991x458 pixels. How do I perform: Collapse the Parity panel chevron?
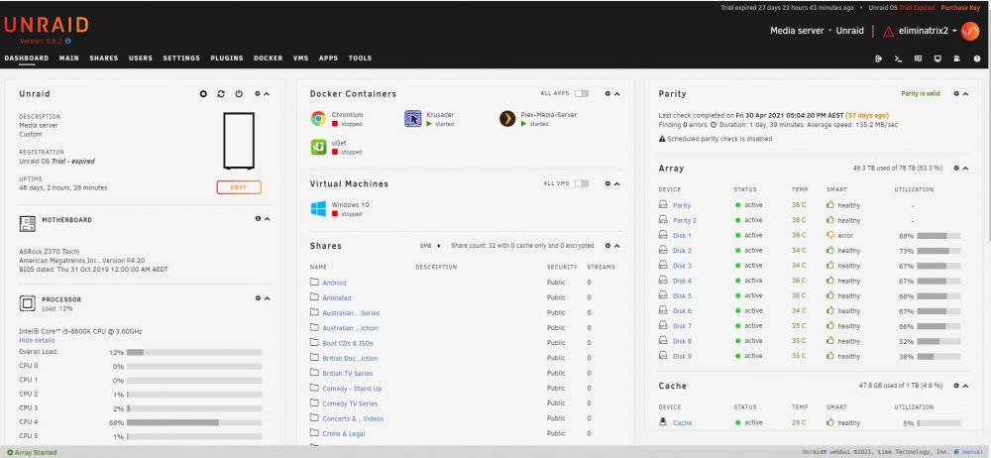click(x=965, y=93)
